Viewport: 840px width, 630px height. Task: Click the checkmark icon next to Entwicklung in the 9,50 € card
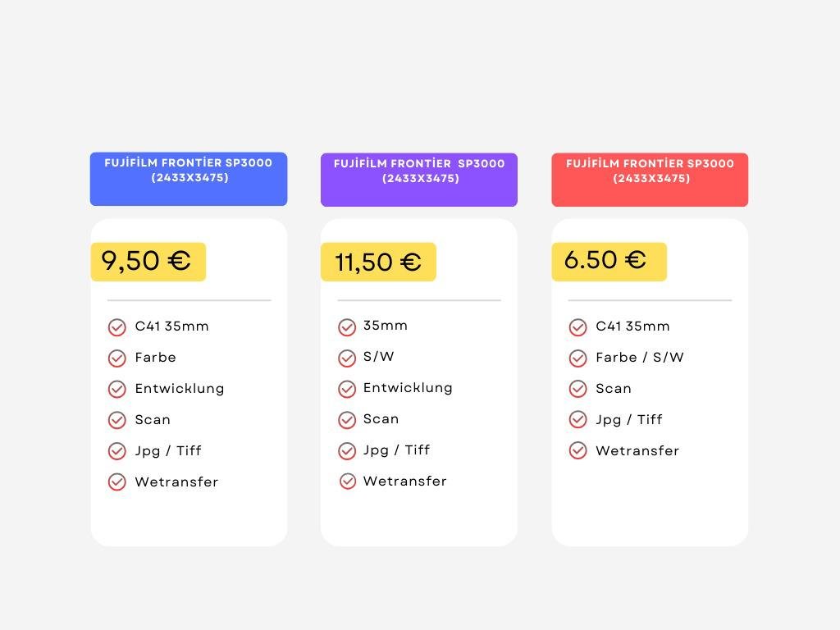click(116, 390)
